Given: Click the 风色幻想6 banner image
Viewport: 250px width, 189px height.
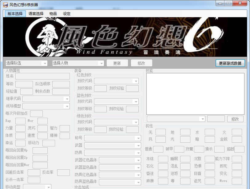Looking at the screenshot, I should [x=125, y=37].
